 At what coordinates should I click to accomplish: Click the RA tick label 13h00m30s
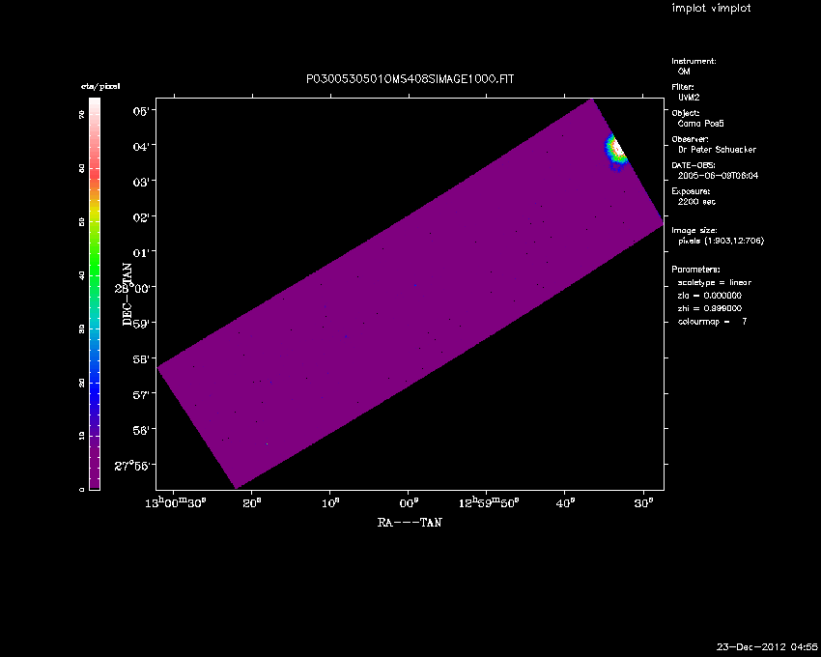(x=176, y=503)
